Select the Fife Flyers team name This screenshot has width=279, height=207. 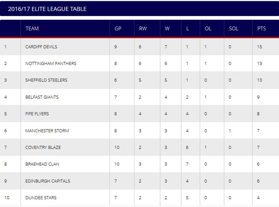point(37,114)
